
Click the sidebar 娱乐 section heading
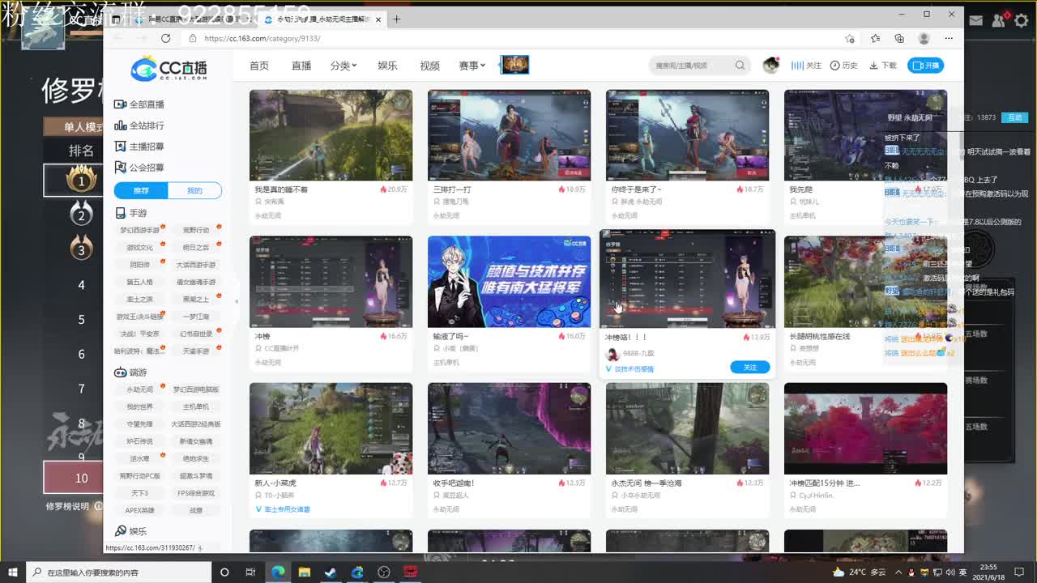131,531
